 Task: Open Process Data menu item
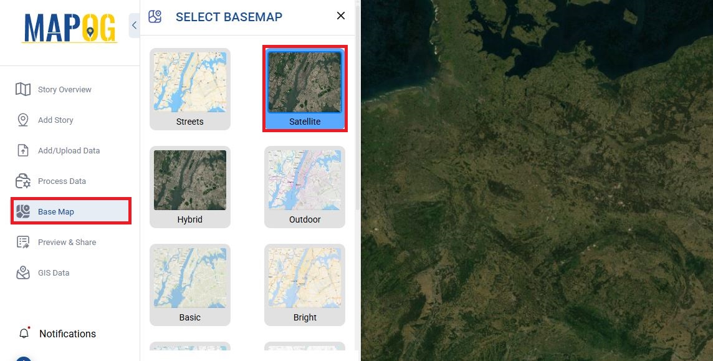click(x=62, y=181)
